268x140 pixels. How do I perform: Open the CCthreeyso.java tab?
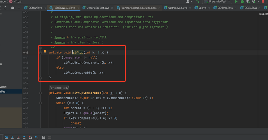tap(178, 8)
